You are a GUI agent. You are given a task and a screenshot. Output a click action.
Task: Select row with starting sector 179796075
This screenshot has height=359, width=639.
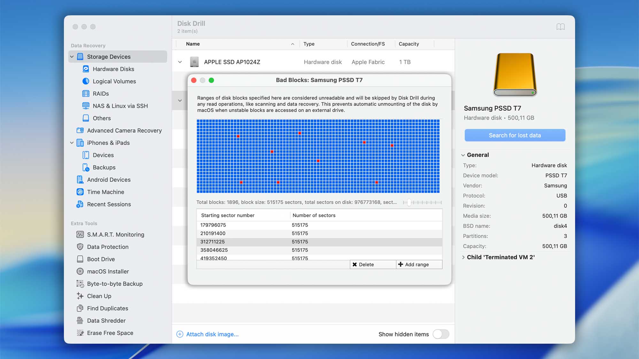319,225
